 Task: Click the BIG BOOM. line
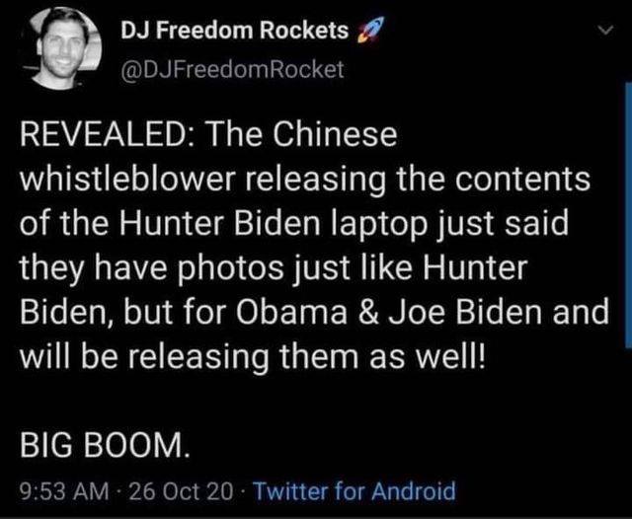[x=105, y=446]
